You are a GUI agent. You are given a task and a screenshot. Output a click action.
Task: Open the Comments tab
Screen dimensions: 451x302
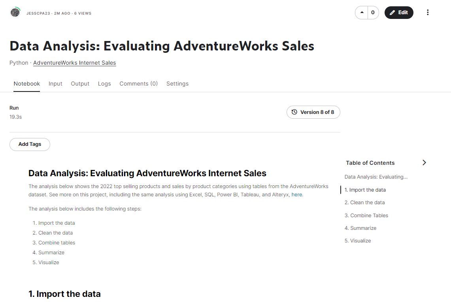click(x=139, y=84)
